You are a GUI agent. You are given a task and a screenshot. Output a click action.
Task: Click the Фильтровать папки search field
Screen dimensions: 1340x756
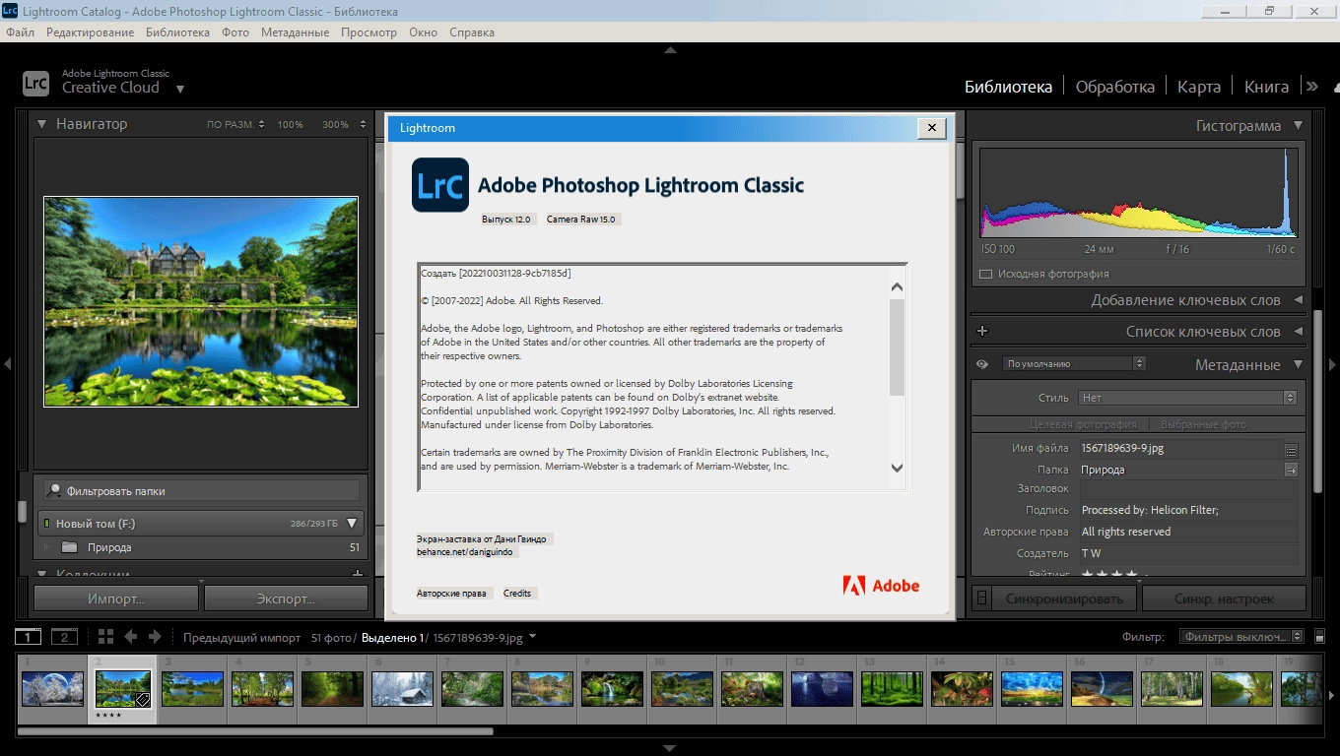[x=201, y=490]
